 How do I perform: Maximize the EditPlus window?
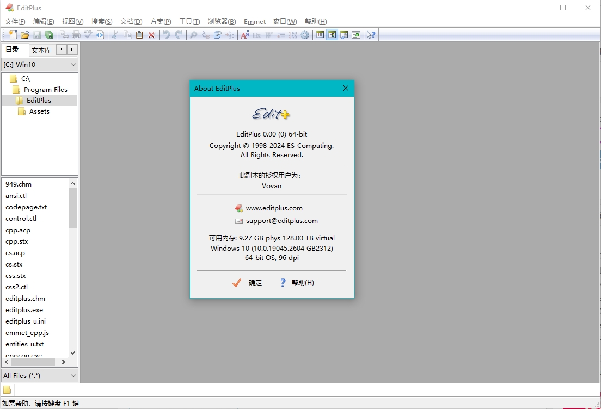[x=563, y=8]
